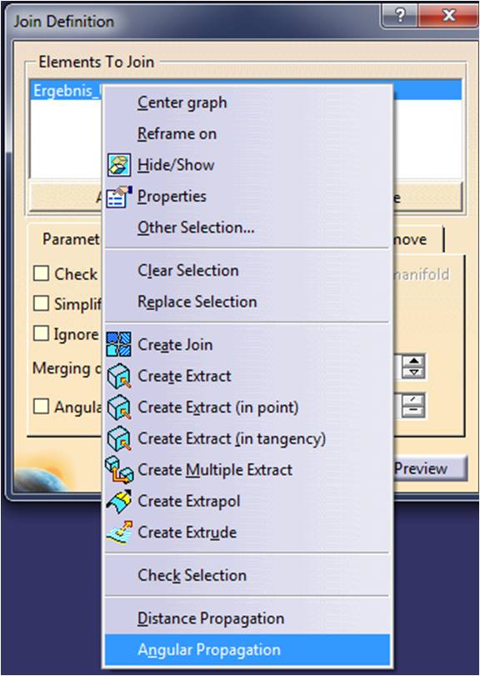The width and height of the screenshot is (480, 676).
Task: Click the Hide/Show icon in context menu
Action: point(119,165)
